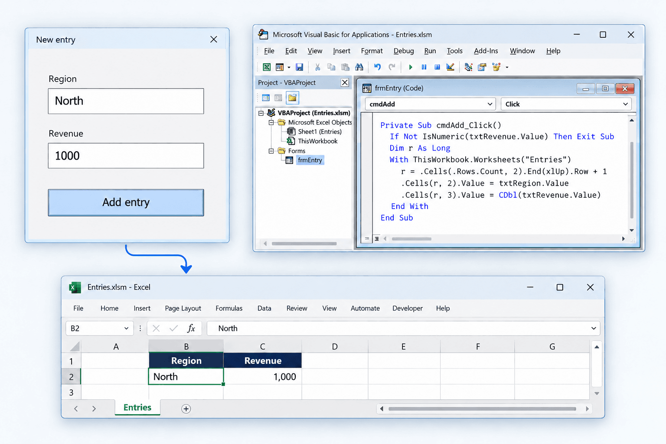Open the Click procedure dropdown
Screen dimensions: 666x444
[x=625, y=104]
